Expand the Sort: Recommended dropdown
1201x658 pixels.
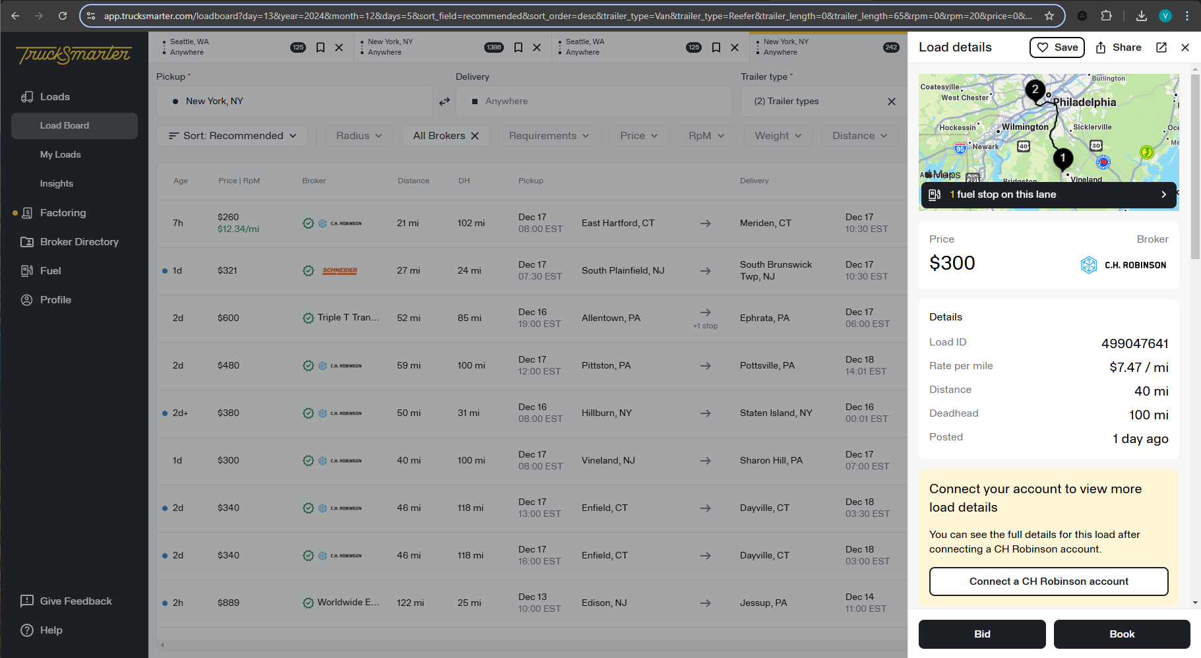(232, 136)
